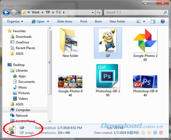Click the navigation pane scroll up arrow
The height and width of the screenshot is (140, 171).
click(x=50, y=28)
